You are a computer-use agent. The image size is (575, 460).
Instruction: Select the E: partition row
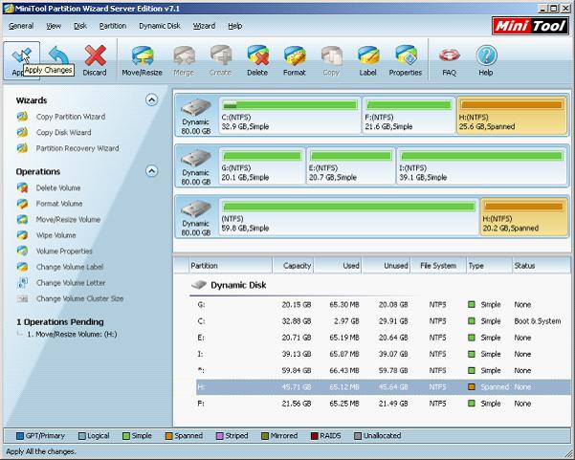[384, 338]
